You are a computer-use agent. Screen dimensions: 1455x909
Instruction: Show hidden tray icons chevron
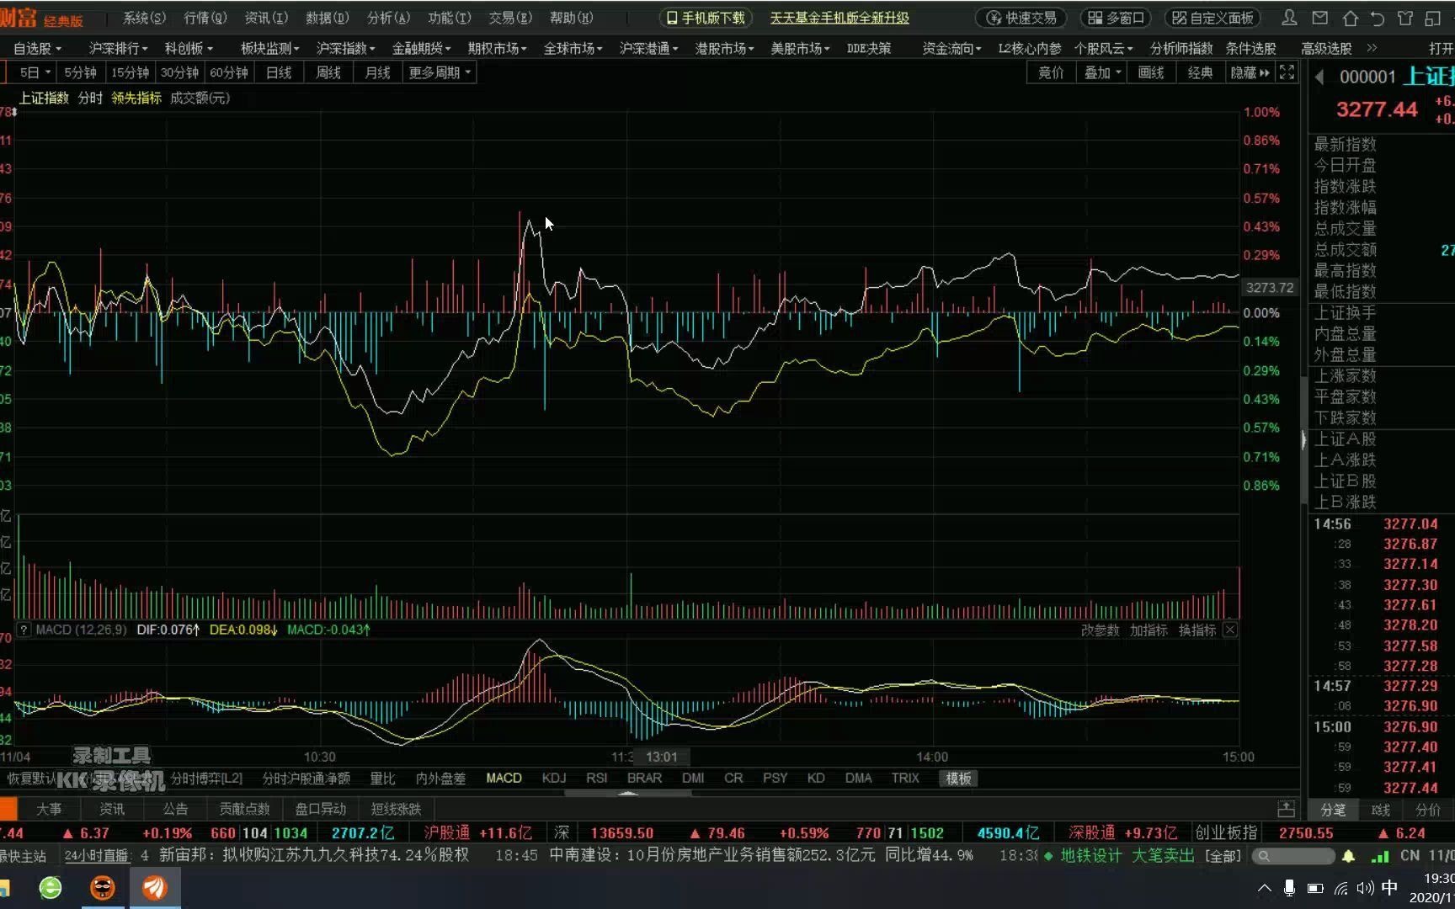1264,888
